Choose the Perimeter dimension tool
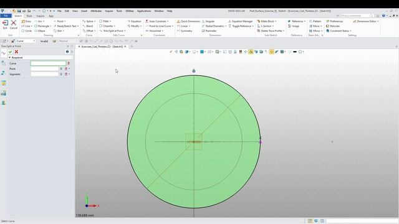Screen dimensions: 399x224 tap(209, 30)
